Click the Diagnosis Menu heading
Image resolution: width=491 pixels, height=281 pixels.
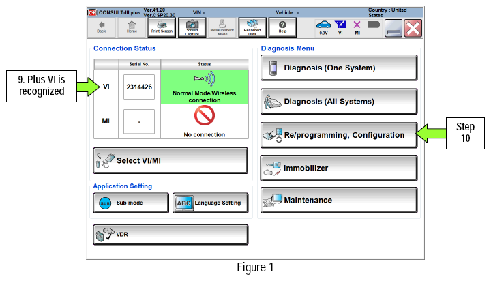288,48
